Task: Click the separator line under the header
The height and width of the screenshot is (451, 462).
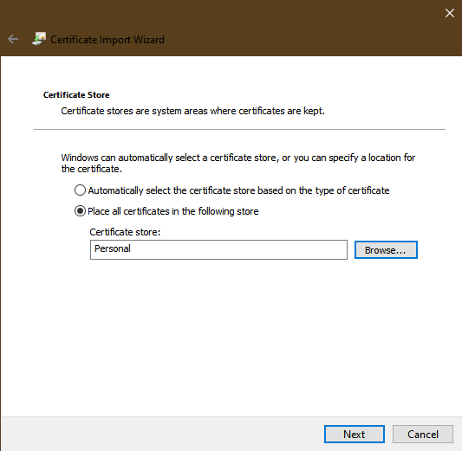Action: coord(239,129)
